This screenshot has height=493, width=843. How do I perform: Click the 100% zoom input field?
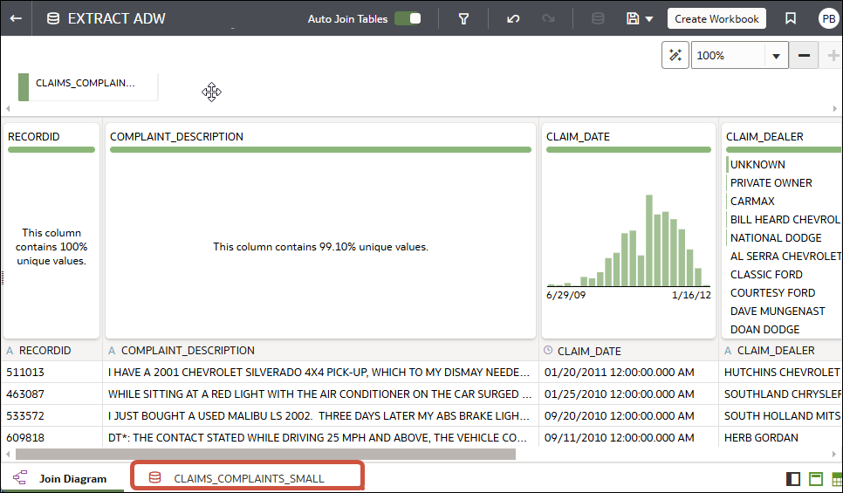[728, 55]
